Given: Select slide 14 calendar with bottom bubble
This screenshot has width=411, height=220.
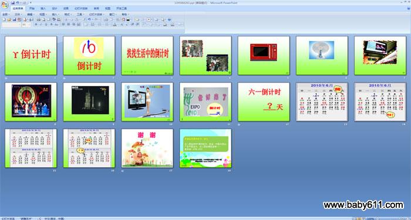Looking at the screenshot, I should coord(380,102).
